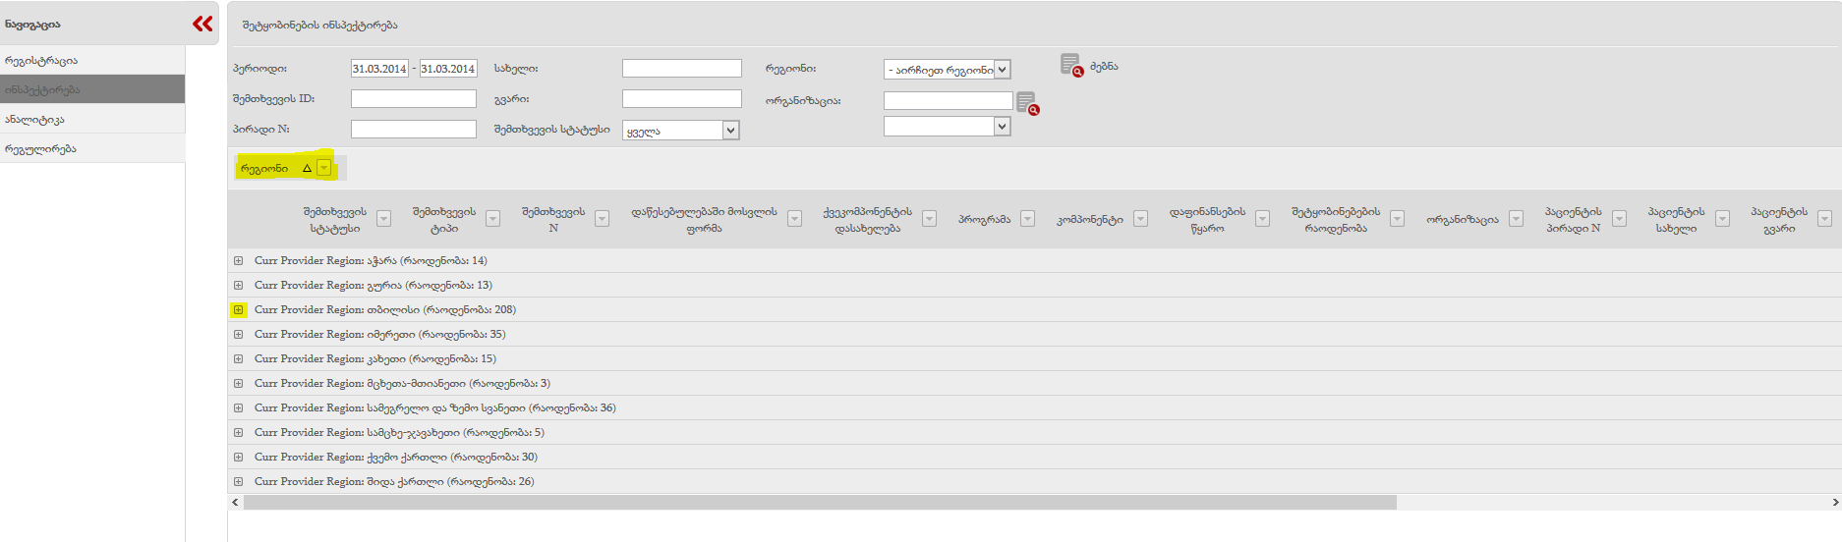Open filter icon for დაფინანსების წყარო column
Screen dimensions: 1842x542
pos(1262,219)
